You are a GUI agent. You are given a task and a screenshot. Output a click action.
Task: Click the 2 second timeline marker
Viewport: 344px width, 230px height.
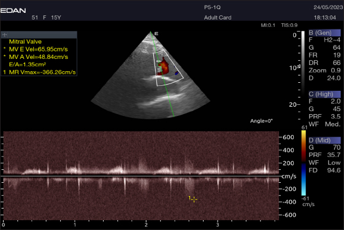click(x=146, y=224)
